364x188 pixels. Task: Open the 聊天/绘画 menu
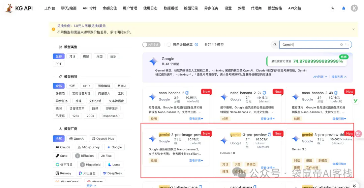pyautogui.click(x=69, y=8)
